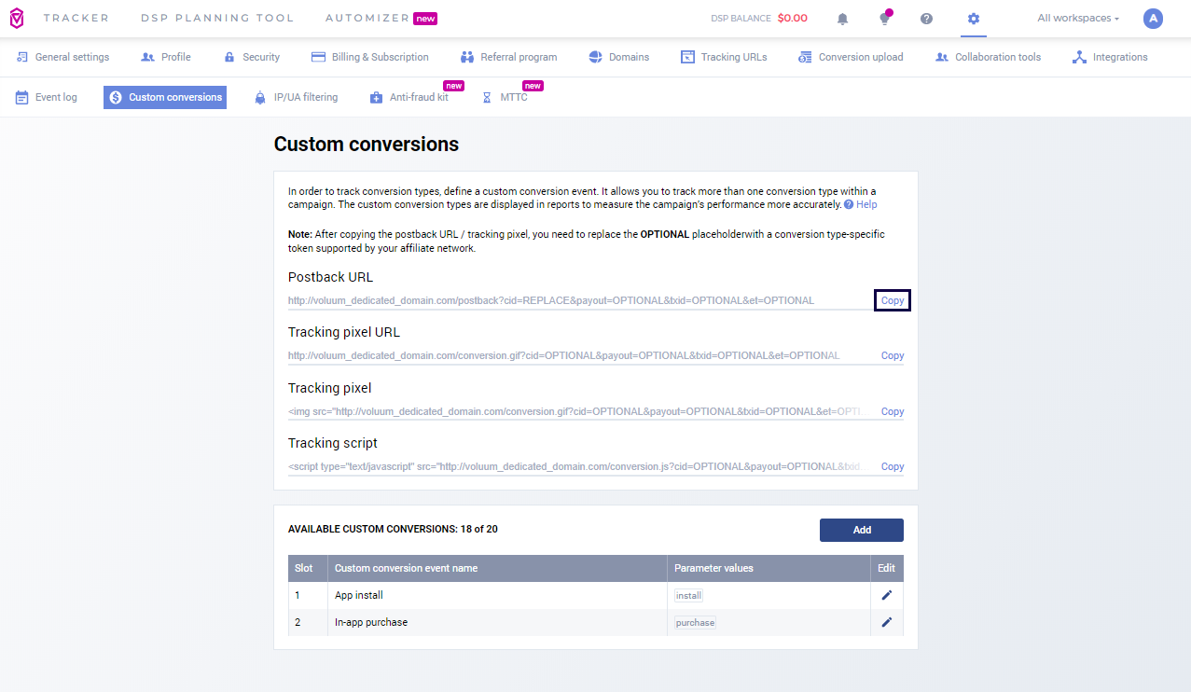Open the Help link next to the description
The height and width of the screenshot is (692, 1191).
coord(866,204)
